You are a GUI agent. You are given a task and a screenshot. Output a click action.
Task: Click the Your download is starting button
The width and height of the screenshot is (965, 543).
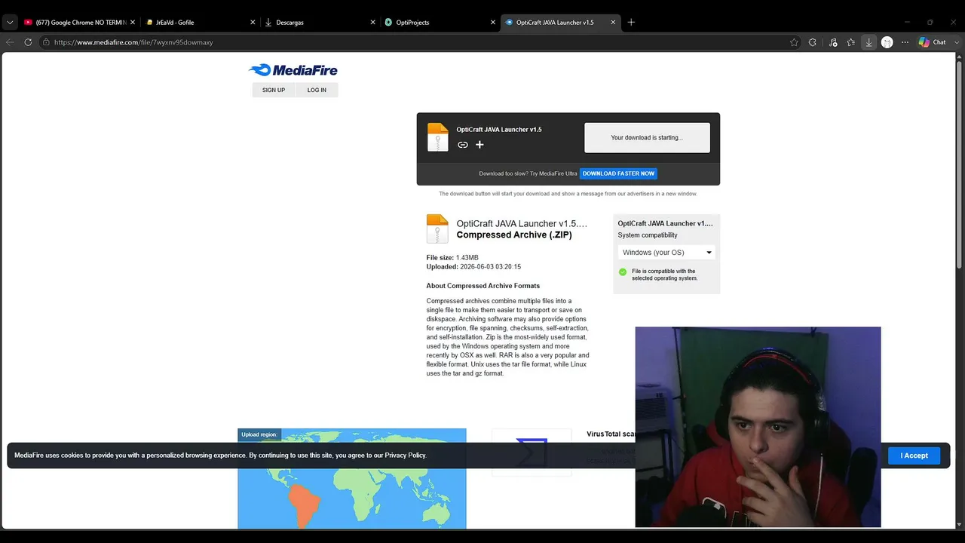pyautogui.click(x=647, y=138)
